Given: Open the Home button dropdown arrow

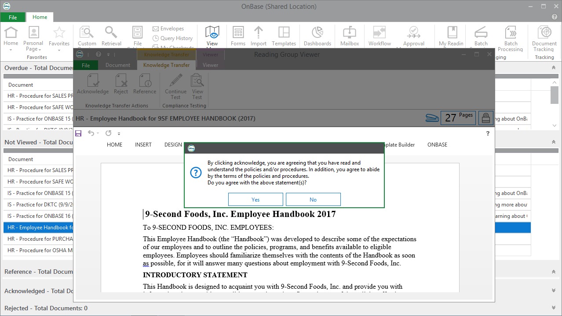Looking at the screenshot, I should click(11, 50).
